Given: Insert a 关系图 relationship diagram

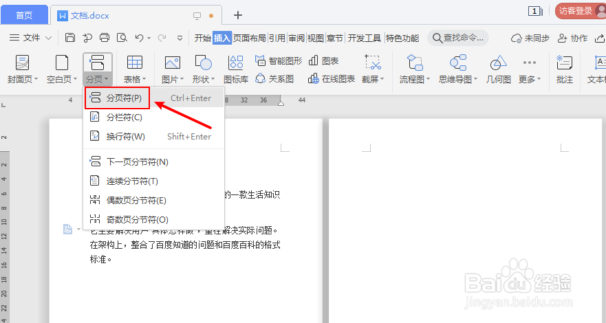Looking at the screenshot, I should click(x=274, y=79).
